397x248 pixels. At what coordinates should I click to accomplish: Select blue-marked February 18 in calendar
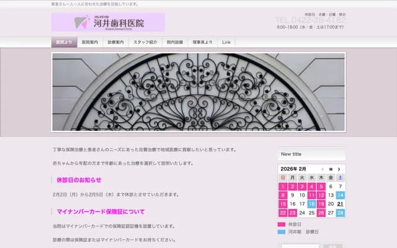click(311, 204)
